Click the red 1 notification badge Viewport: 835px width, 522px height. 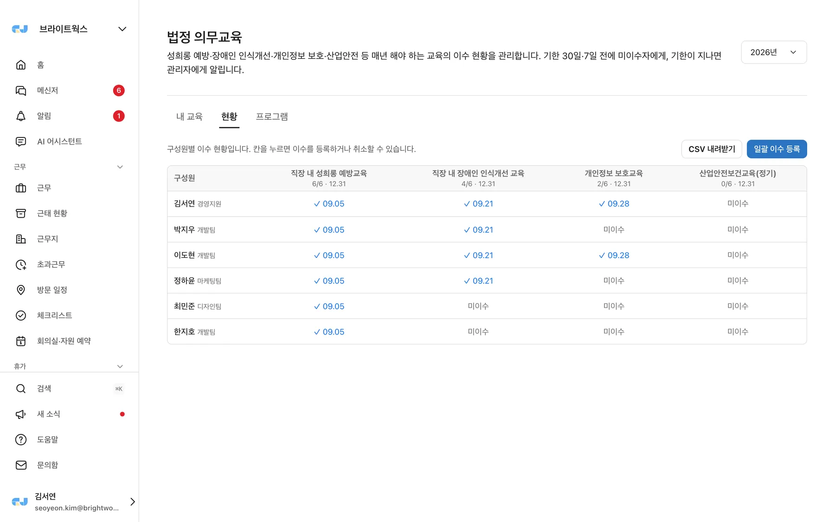tap(119, 116)
